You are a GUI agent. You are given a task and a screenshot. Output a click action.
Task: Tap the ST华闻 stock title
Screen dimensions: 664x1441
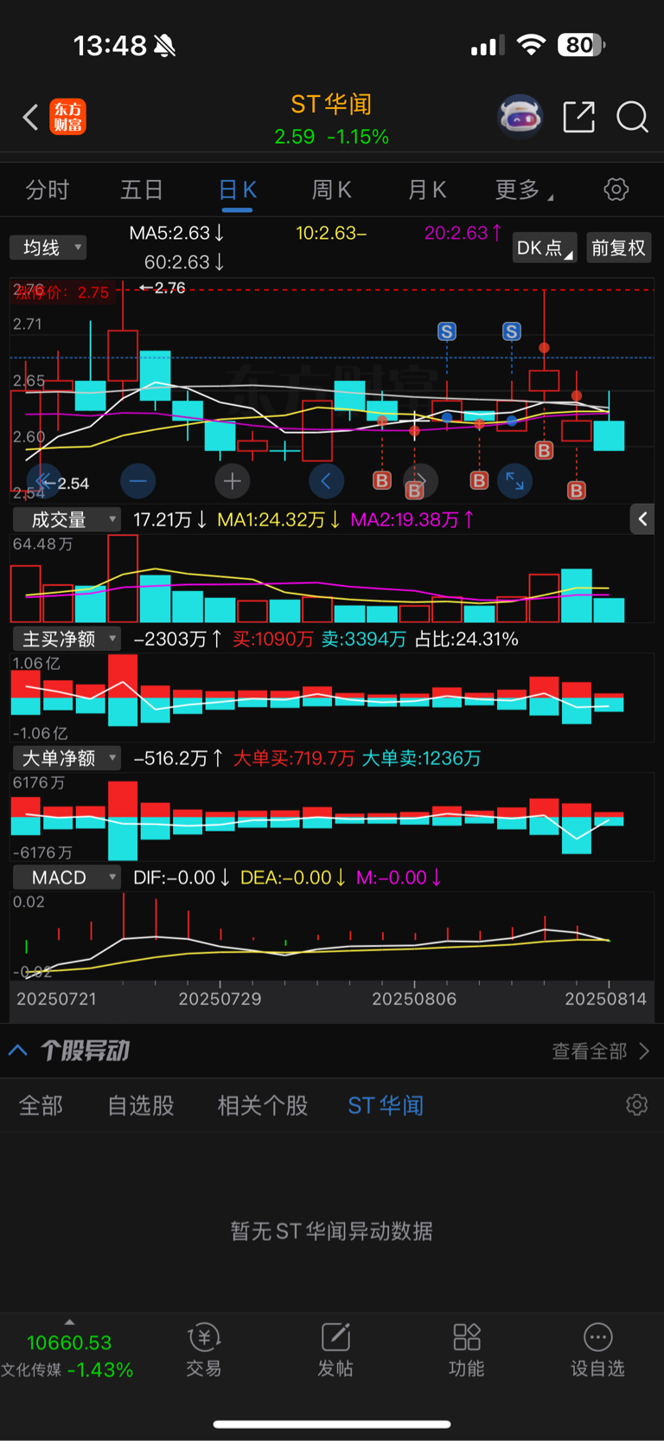coord(331,105)
